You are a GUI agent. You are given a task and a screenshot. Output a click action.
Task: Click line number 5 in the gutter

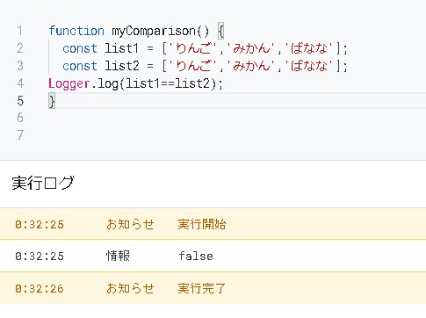20,101
